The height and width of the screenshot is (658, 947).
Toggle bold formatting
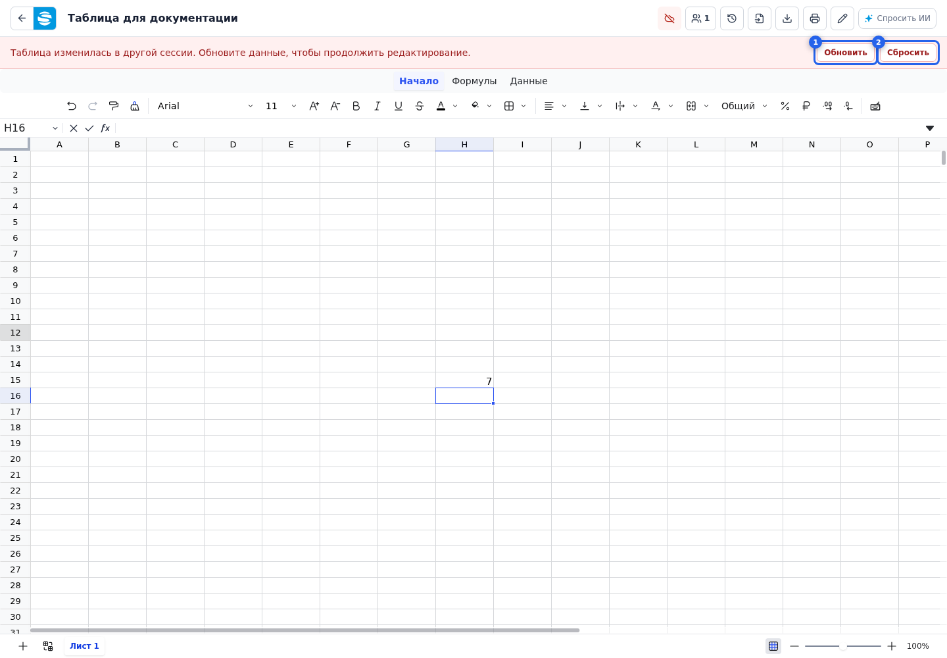tap(356, 106)
